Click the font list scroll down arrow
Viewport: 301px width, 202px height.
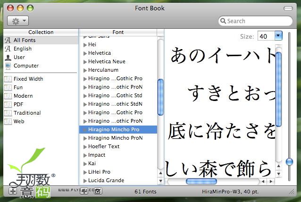pos(160,181)
